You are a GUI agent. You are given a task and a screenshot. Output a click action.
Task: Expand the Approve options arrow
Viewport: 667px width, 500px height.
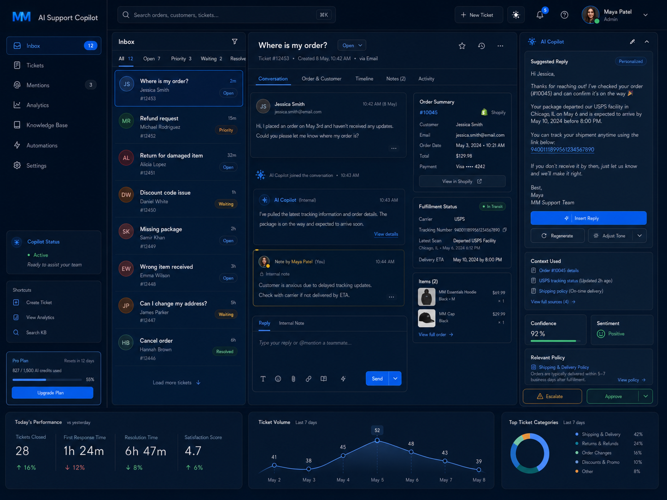pos(646,396)
